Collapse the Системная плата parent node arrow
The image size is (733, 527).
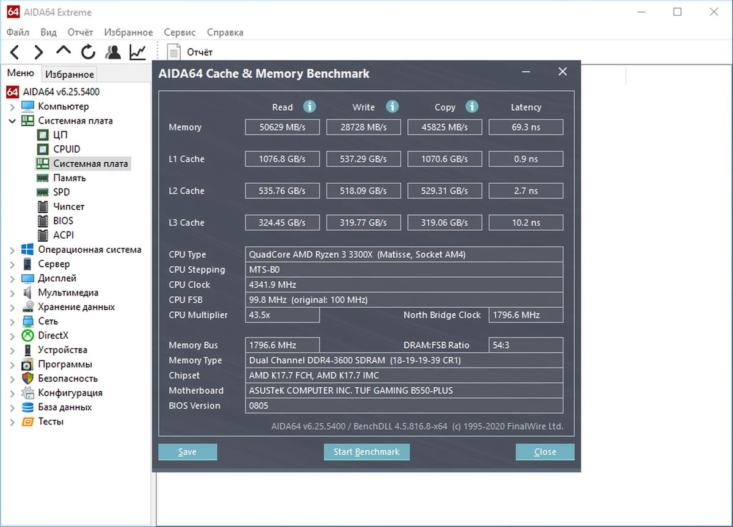12,121
